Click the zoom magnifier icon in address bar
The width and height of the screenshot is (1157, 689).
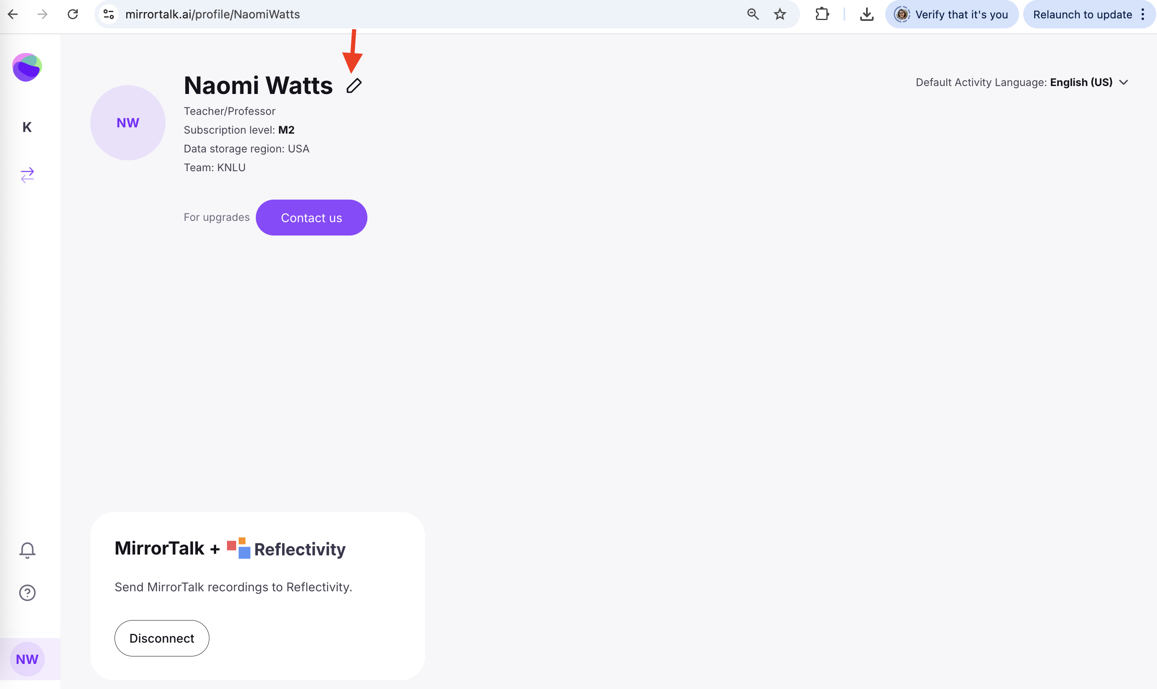click(753, 14)
